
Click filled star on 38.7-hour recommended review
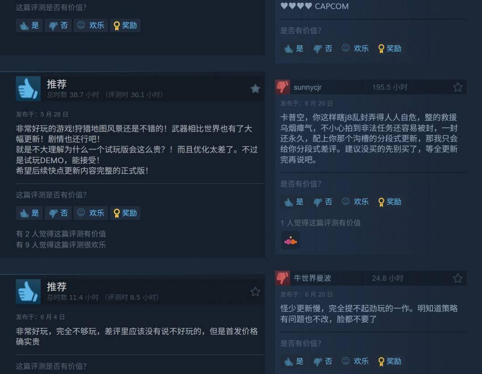(255, 89)
